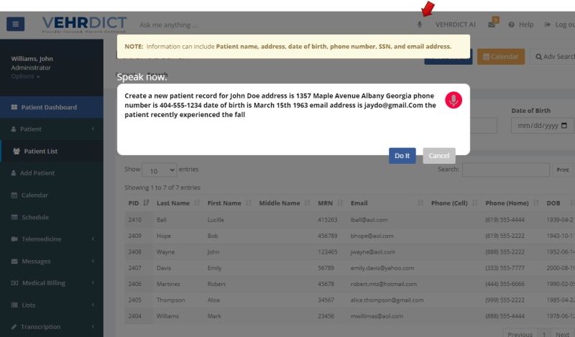
Task: Cancel the voice input dialog
Action: pyautogui.click(x=438, y=156)
